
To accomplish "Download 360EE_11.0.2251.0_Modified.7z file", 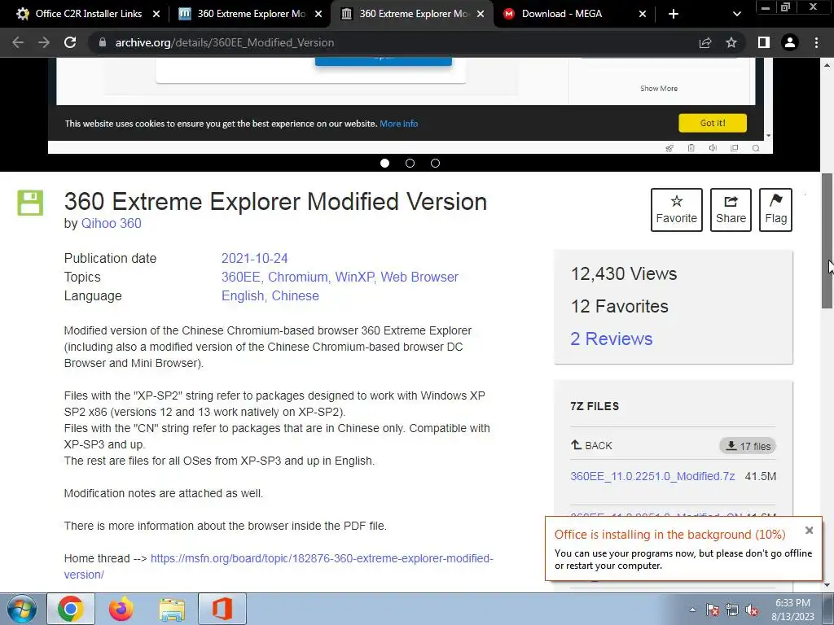I will (x=652, y=476).
